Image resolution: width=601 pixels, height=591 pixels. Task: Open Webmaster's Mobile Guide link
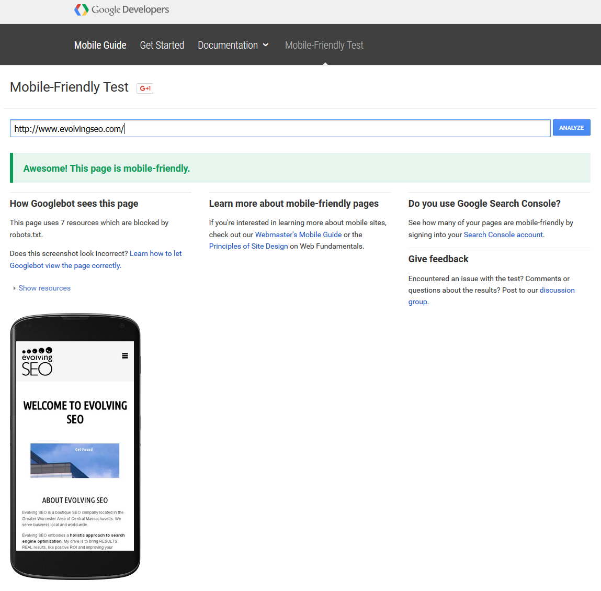click(298, 235)
